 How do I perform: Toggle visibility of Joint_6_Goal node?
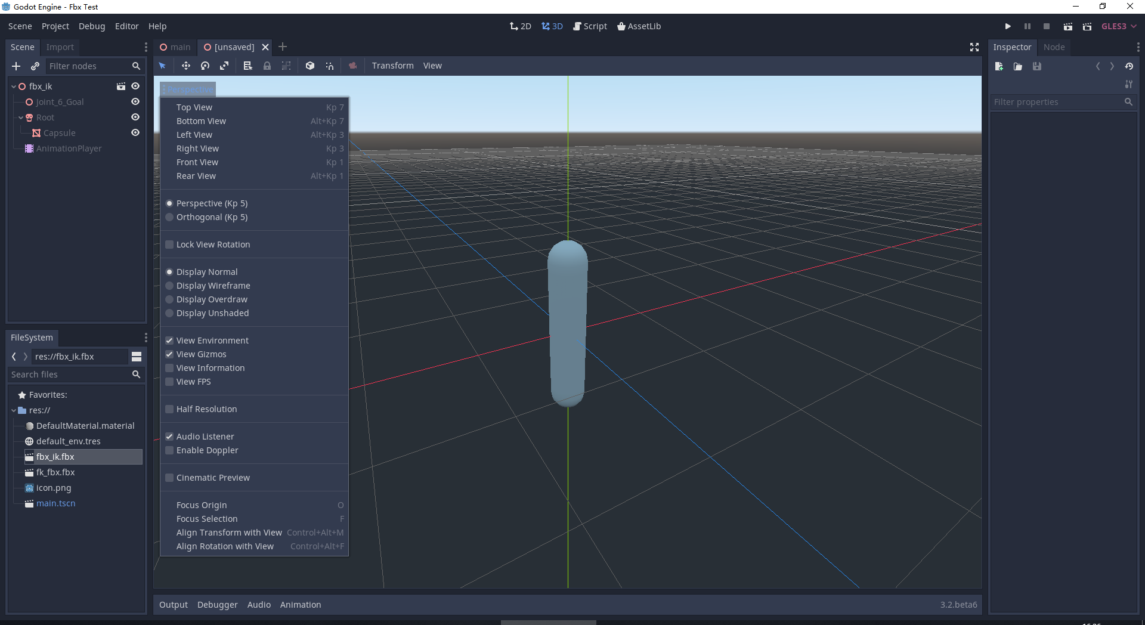(x=135, y=101)
